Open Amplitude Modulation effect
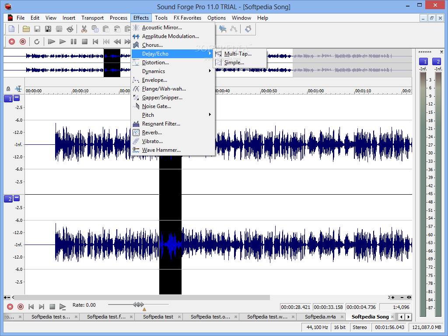 (173, 36)
